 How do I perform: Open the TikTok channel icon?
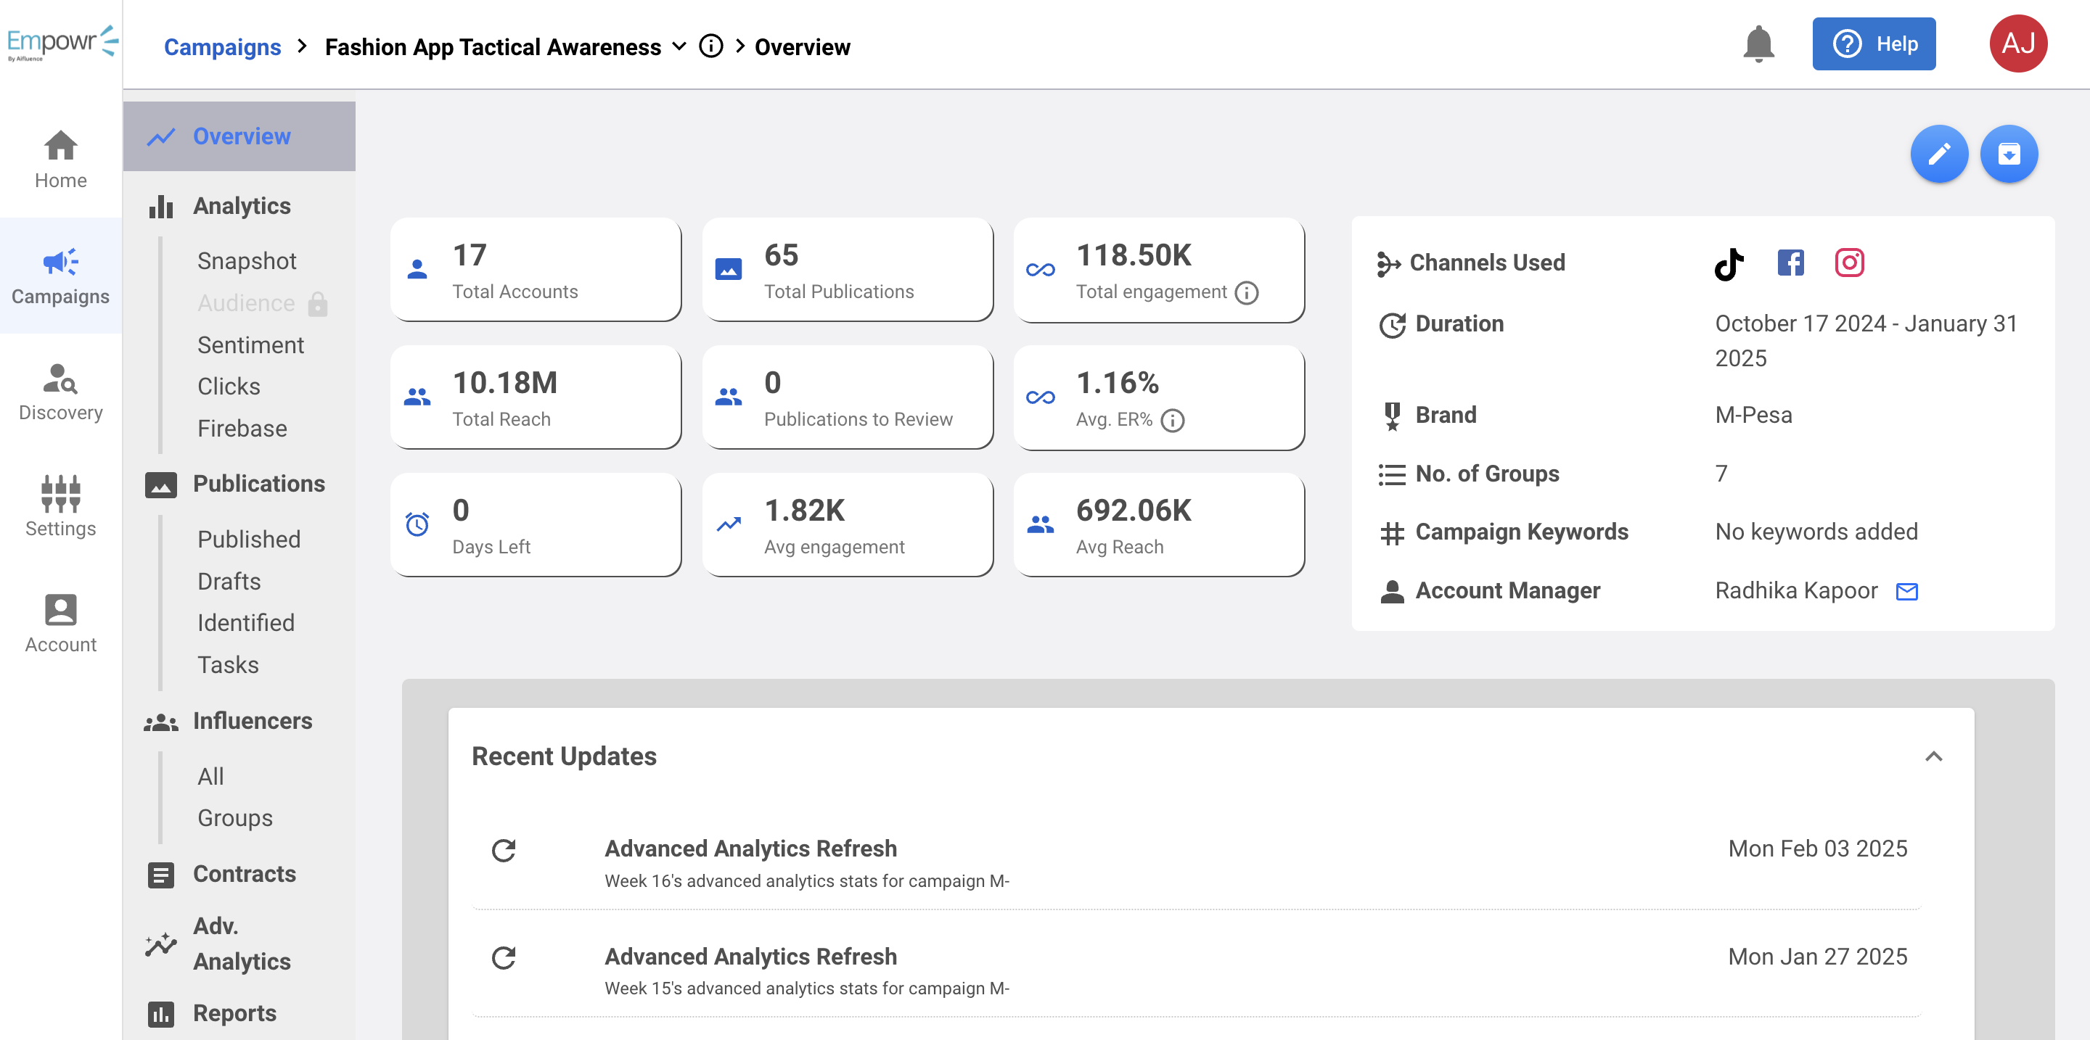click(1729, 263)
